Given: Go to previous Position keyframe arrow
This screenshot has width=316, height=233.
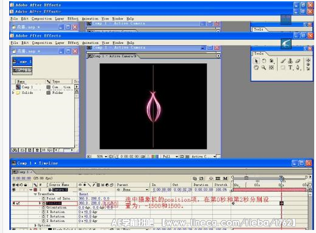Looking at the screenshot, I should [x=14, y=203].
